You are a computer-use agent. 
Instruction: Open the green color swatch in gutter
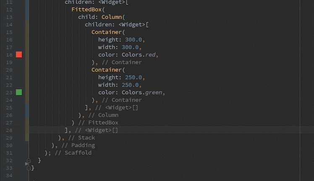coord(19,92)
